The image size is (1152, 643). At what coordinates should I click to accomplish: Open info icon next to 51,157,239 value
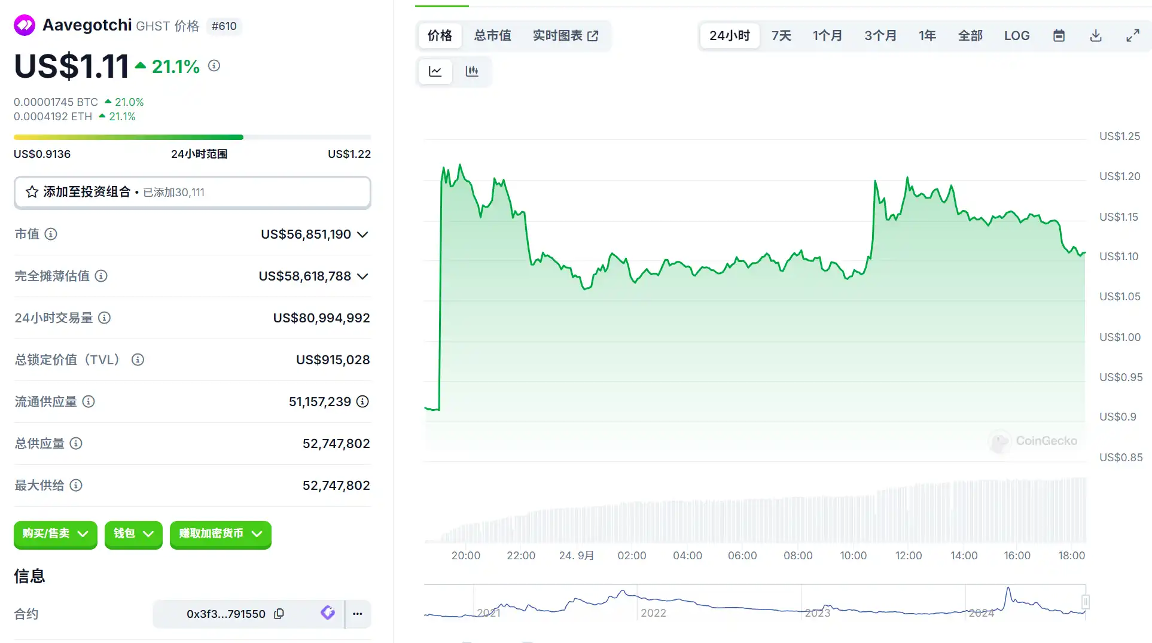[362, 401]
